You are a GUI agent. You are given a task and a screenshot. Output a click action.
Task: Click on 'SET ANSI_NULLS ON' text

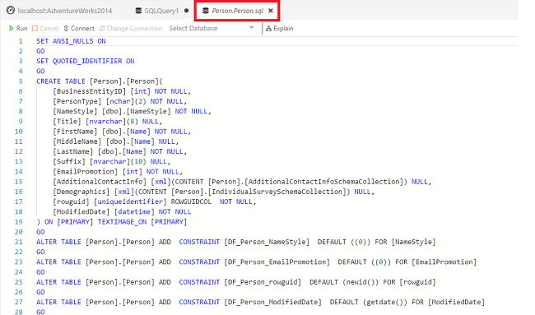[x=71, y=41]
